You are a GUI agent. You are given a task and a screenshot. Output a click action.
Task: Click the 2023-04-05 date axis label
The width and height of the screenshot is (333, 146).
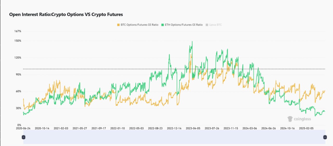[x=193, y=128]
